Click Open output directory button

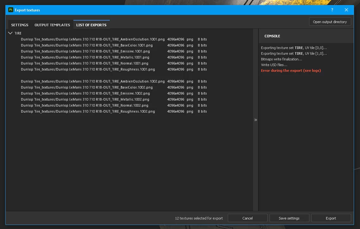click(x=330, y=22)
